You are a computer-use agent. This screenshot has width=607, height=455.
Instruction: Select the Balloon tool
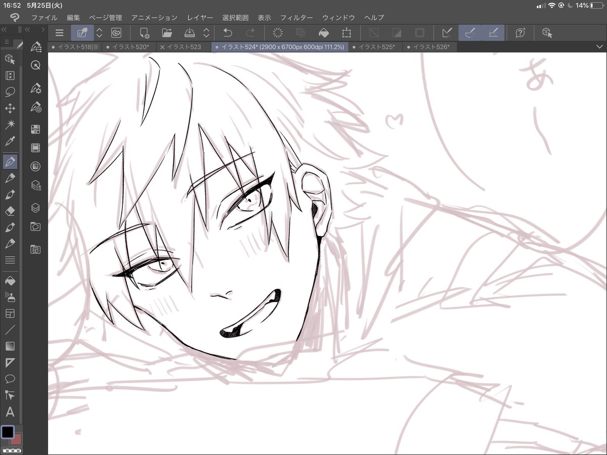(10, 379)
